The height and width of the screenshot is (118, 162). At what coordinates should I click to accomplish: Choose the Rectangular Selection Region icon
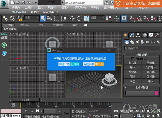[57, 18]
